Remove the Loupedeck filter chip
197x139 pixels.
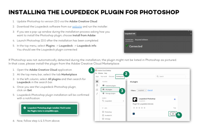[x=145, y=90]
